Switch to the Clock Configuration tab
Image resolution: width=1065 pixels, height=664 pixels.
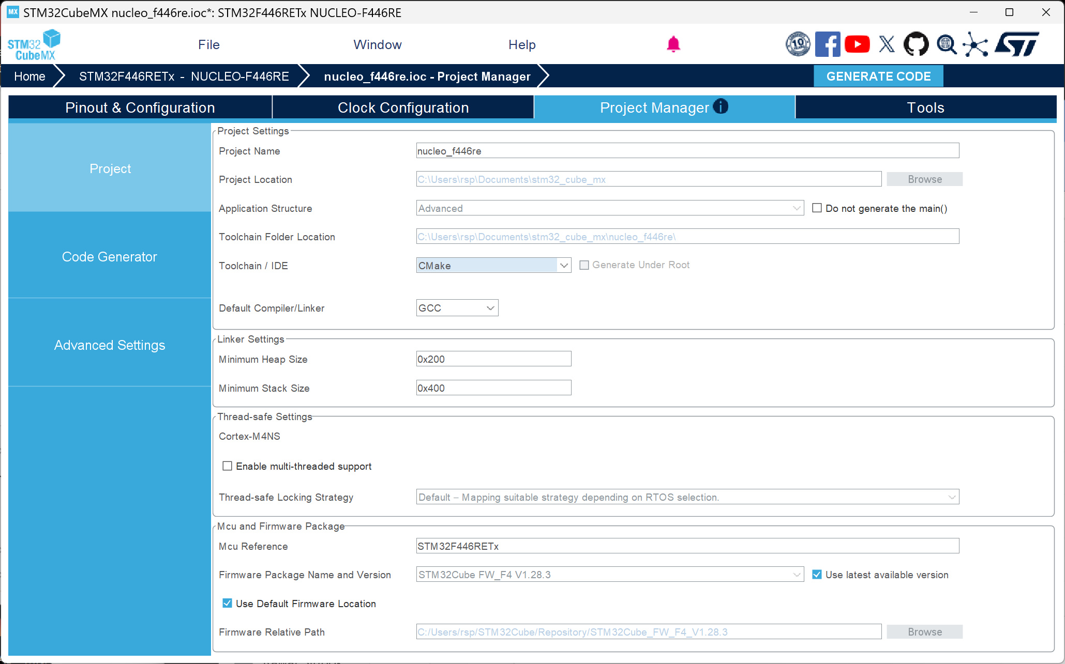pos(403,107)
